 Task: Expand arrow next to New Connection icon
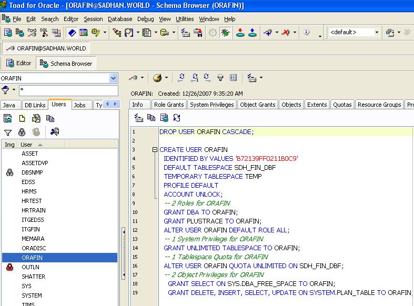277,33
